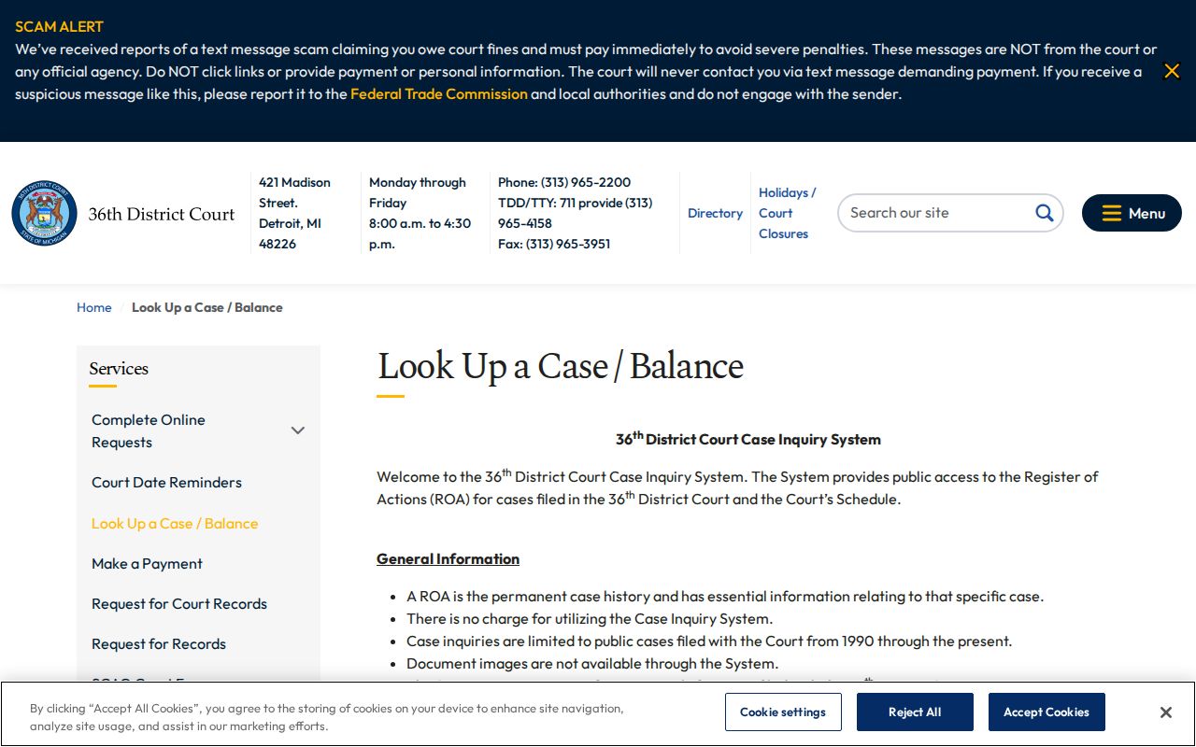Open the main Menu button

coord(1132,213)
